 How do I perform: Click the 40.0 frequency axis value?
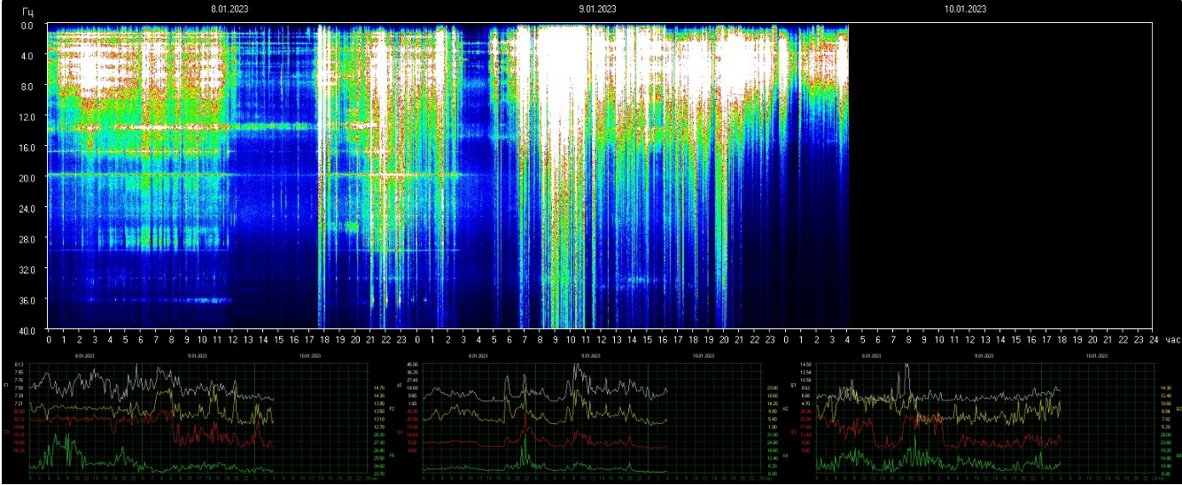point(27,330)
